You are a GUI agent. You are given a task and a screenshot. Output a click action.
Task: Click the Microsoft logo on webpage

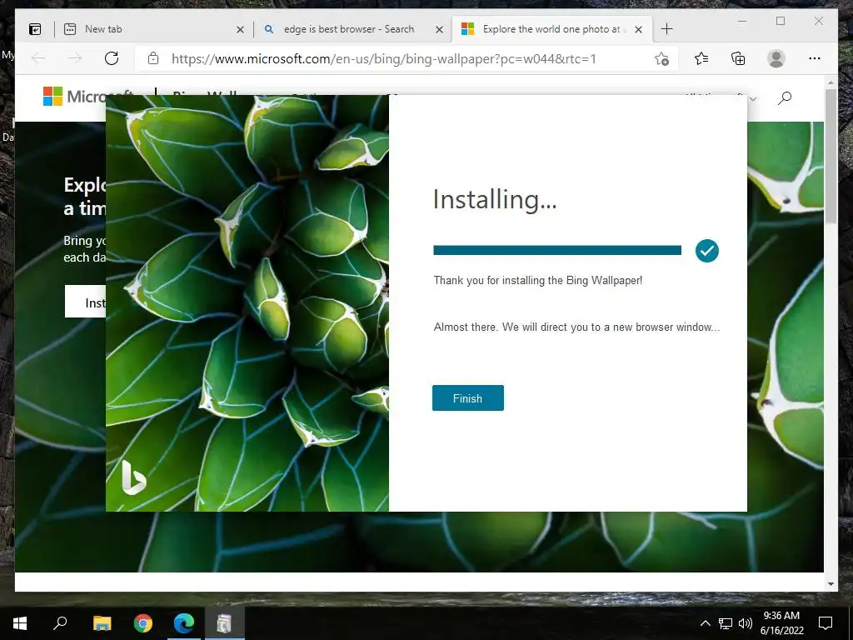click(x=76, y=97)
